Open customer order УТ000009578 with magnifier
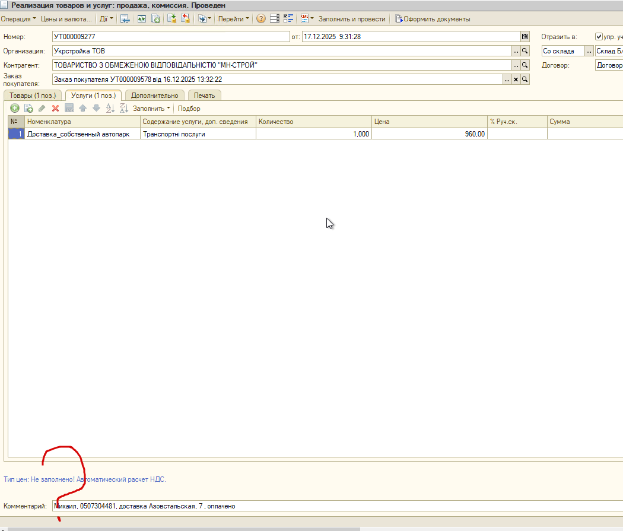This screenshot has height=531, width=623. tap(525, 80)
